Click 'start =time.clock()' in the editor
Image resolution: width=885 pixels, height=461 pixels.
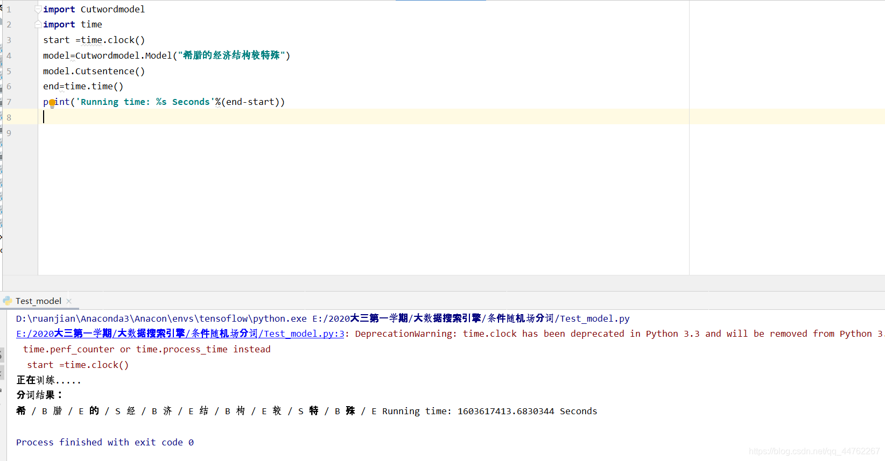94,40
